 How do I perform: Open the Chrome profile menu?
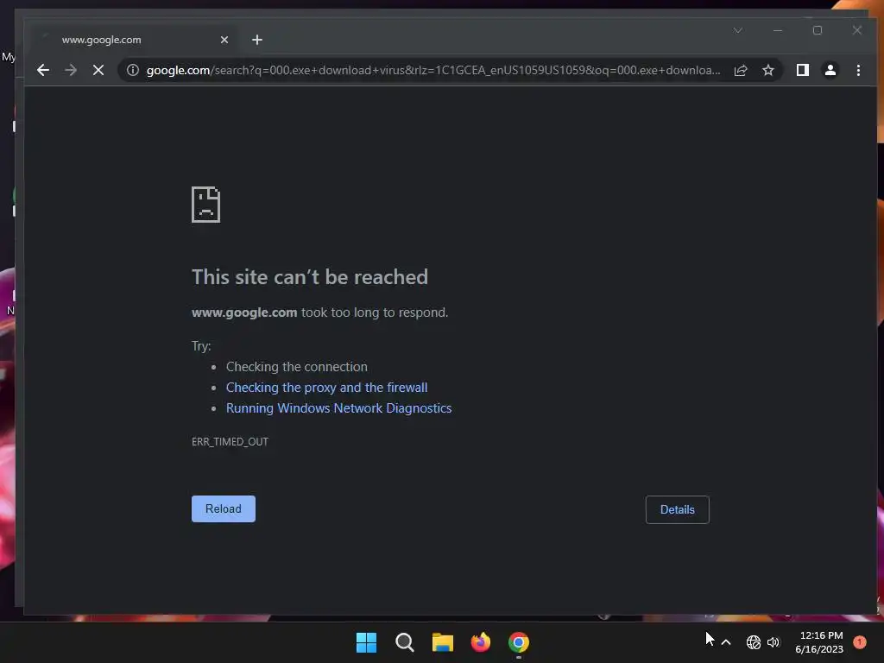pyautogui.click(x=830, y=70)
